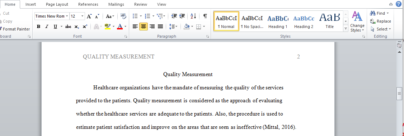Screen dimensions: 404x136
Task: Click the Decrease Indent icon
Action: click(x=174, y=16)
